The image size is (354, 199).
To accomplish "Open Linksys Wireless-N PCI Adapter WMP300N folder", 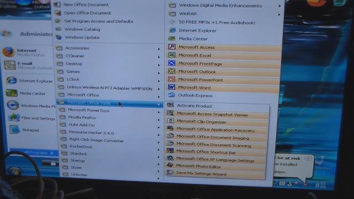I will click(x=109, y=88).
